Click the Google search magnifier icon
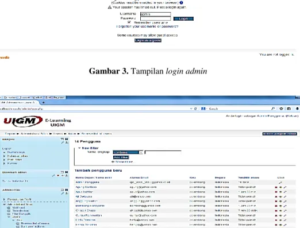This screenshot has height=228, width=300. 273,109
